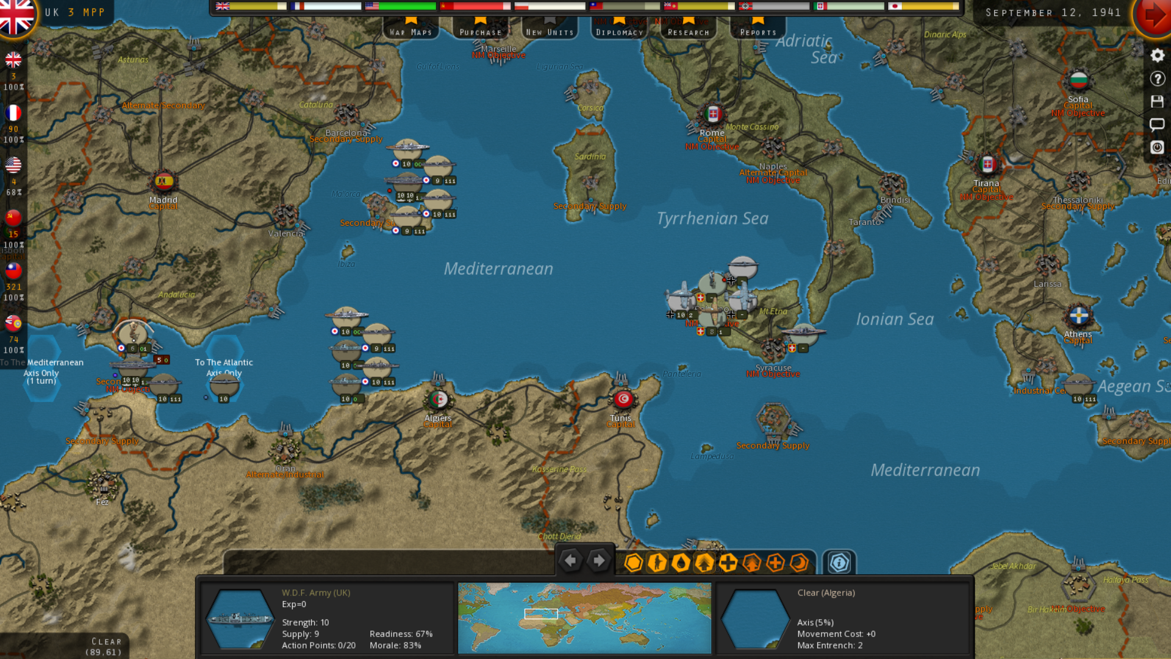Select the UK flag in sidebar
This screenshot has height=659, width=1171.
(13, 60)
